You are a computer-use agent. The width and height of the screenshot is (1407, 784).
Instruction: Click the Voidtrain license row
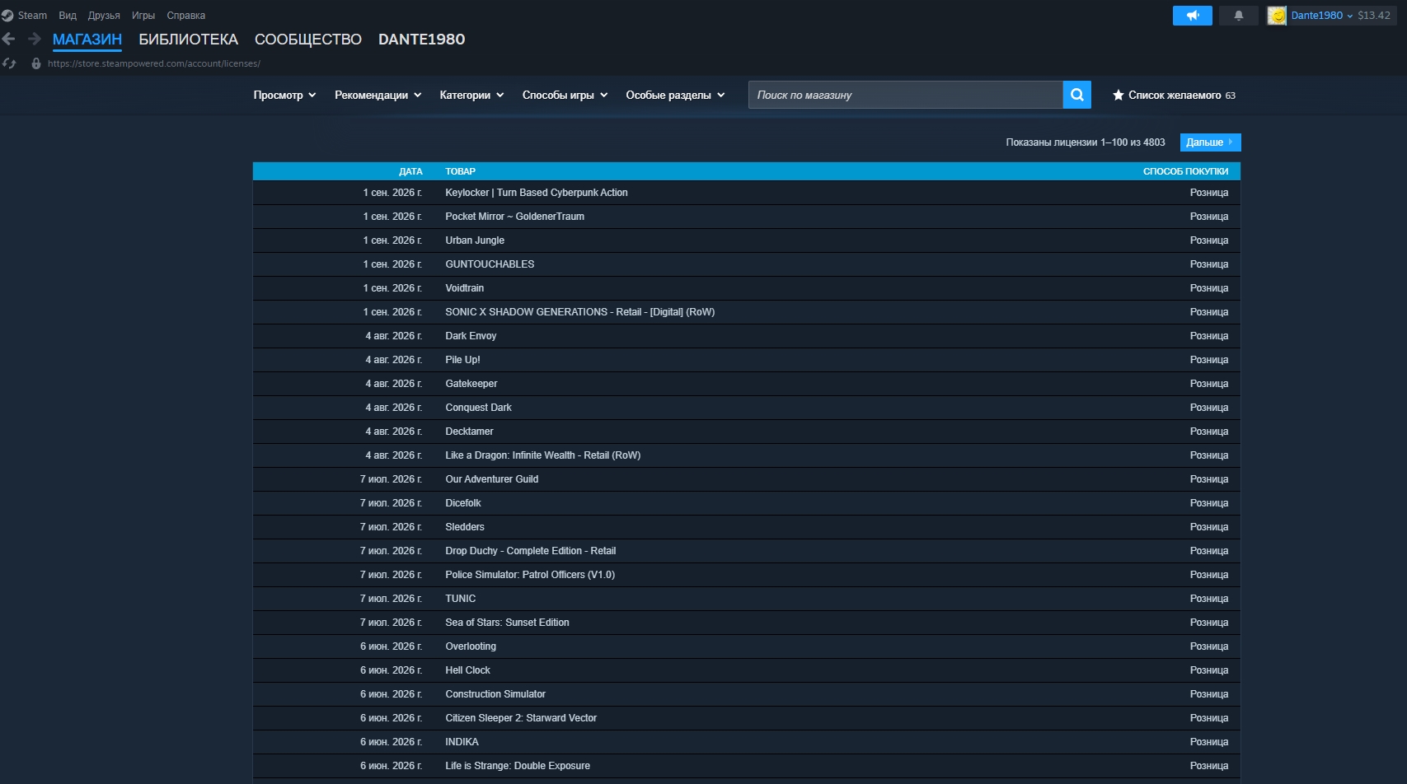(x=747, y=288)
